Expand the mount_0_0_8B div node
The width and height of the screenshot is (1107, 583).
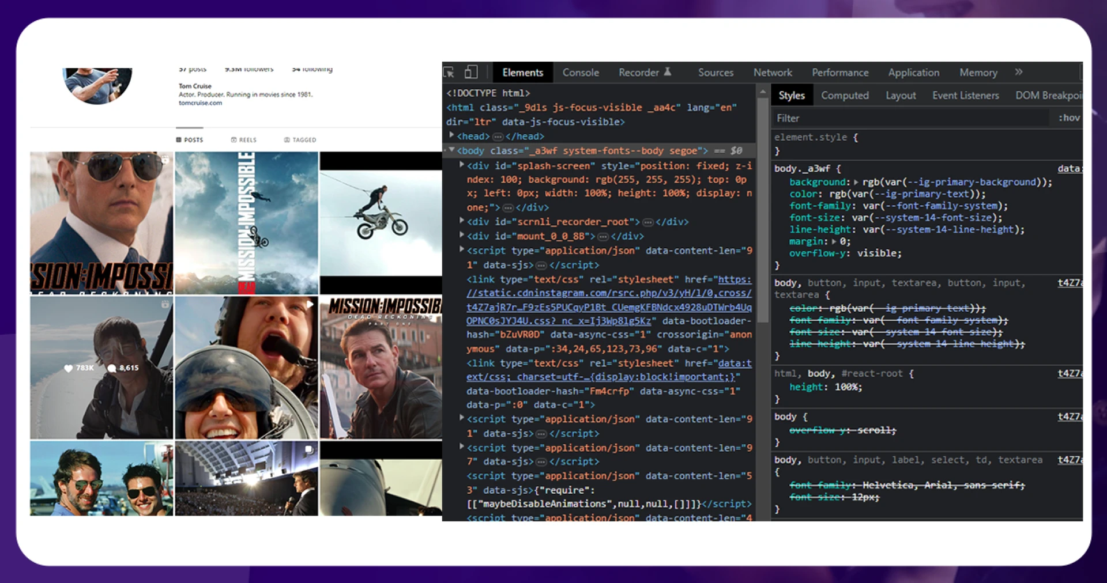pos(461,236)
